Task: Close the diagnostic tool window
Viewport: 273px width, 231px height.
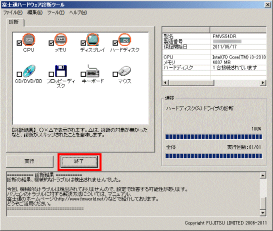Action: click(x=268, y=5)
